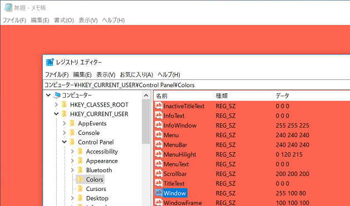The height and width of the screenshot is (206, 350).
Task: Click the 種類 column header
Action: (243, 96)
